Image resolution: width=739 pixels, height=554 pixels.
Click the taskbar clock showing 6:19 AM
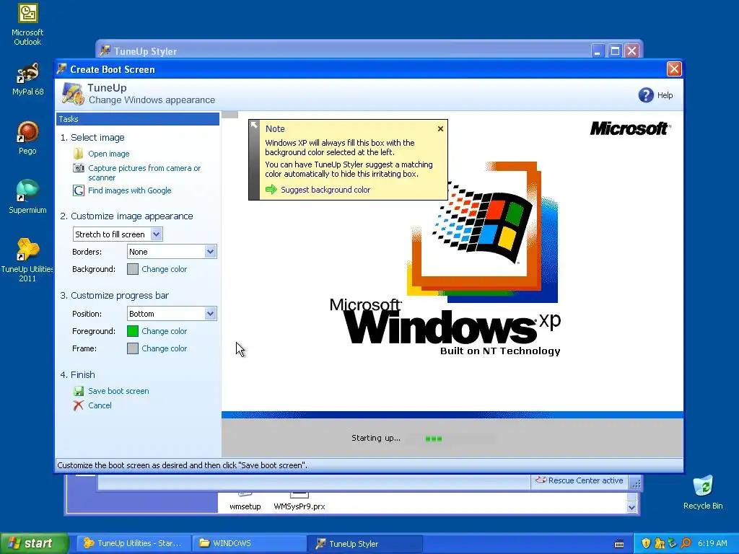click(712, 543)
